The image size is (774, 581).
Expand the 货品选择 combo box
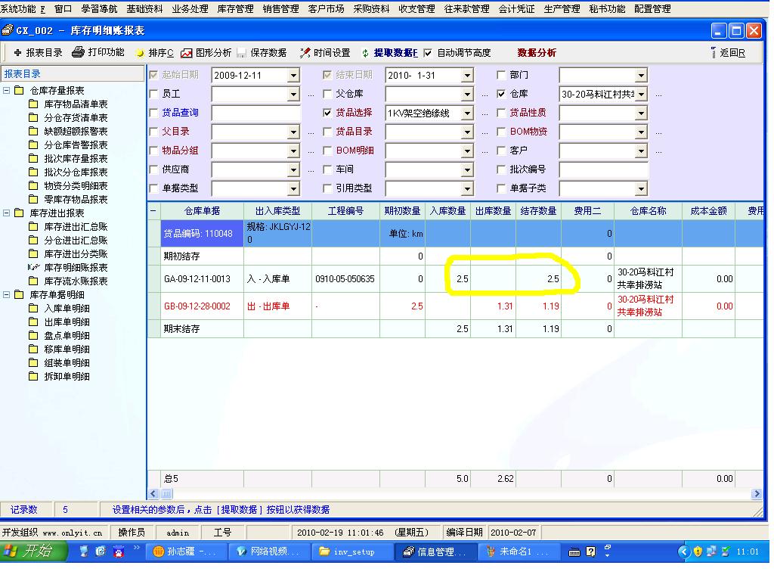467,113
